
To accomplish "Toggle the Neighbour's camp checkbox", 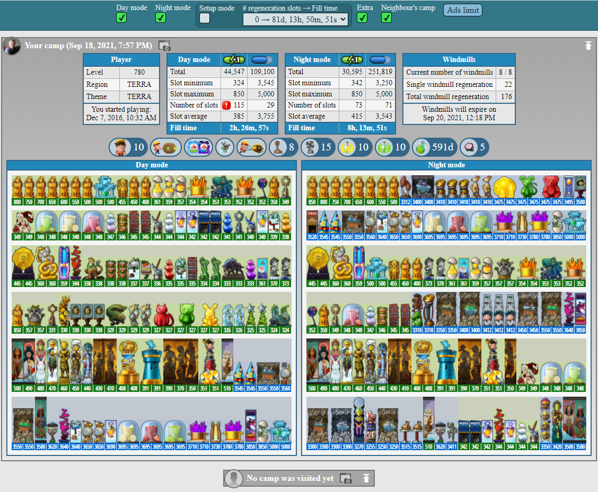I will (x=386, y=18).
